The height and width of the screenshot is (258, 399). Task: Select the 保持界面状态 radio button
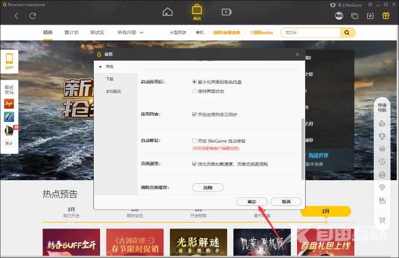coord(195,91)
